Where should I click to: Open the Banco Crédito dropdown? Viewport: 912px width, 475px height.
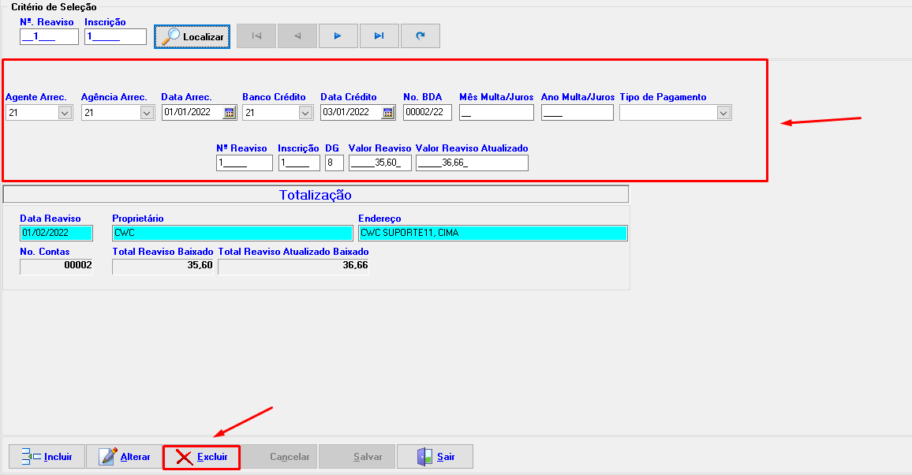[x=305, y=113]
